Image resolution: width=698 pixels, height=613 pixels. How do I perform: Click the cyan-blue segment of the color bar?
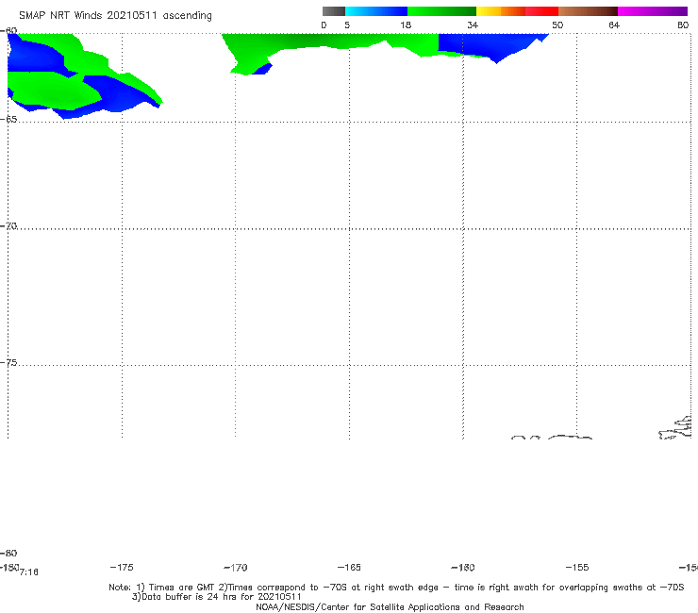click(376, 11)
